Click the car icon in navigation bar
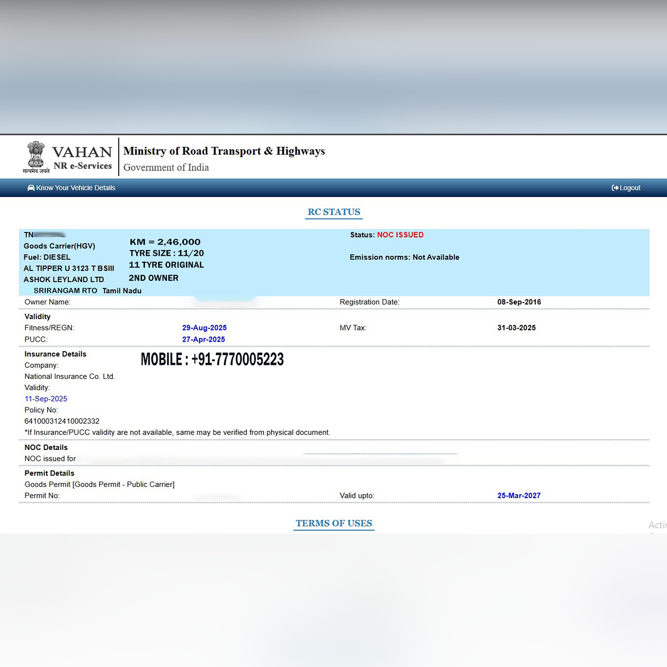 31,188
